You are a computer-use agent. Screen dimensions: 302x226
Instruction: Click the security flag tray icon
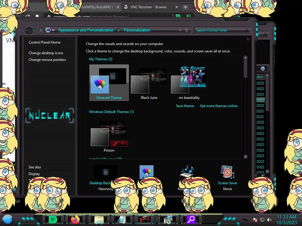point(255,220)
